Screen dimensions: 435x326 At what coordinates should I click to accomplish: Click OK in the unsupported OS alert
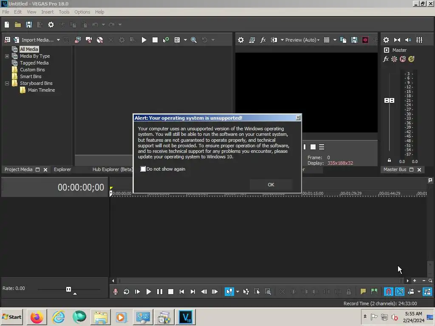[x=271, y=185]
